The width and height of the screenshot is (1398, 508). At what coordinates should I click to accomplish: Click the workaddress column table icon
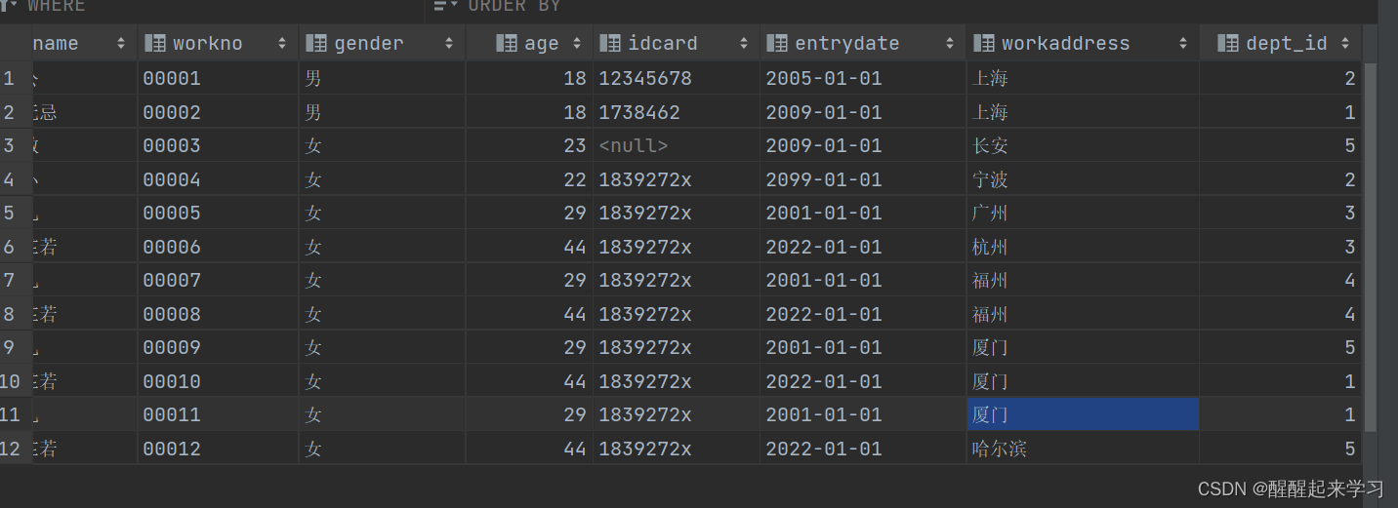tap(985, 43)
